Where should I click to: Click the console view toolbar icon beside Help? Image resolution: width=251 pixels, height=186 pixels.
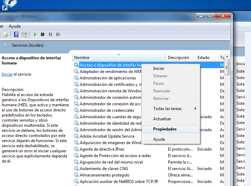(24, 34)
